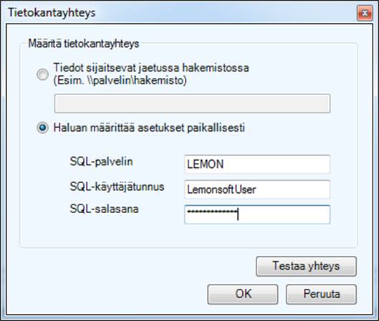Click the disabled shared directory path field
Screen dimensions: 379x321
click(x=192, y=104)
